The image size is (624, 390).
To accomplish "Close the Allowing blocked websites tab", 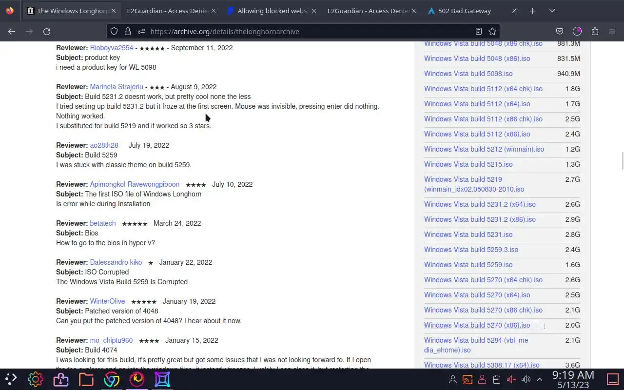I will (313, 11).
